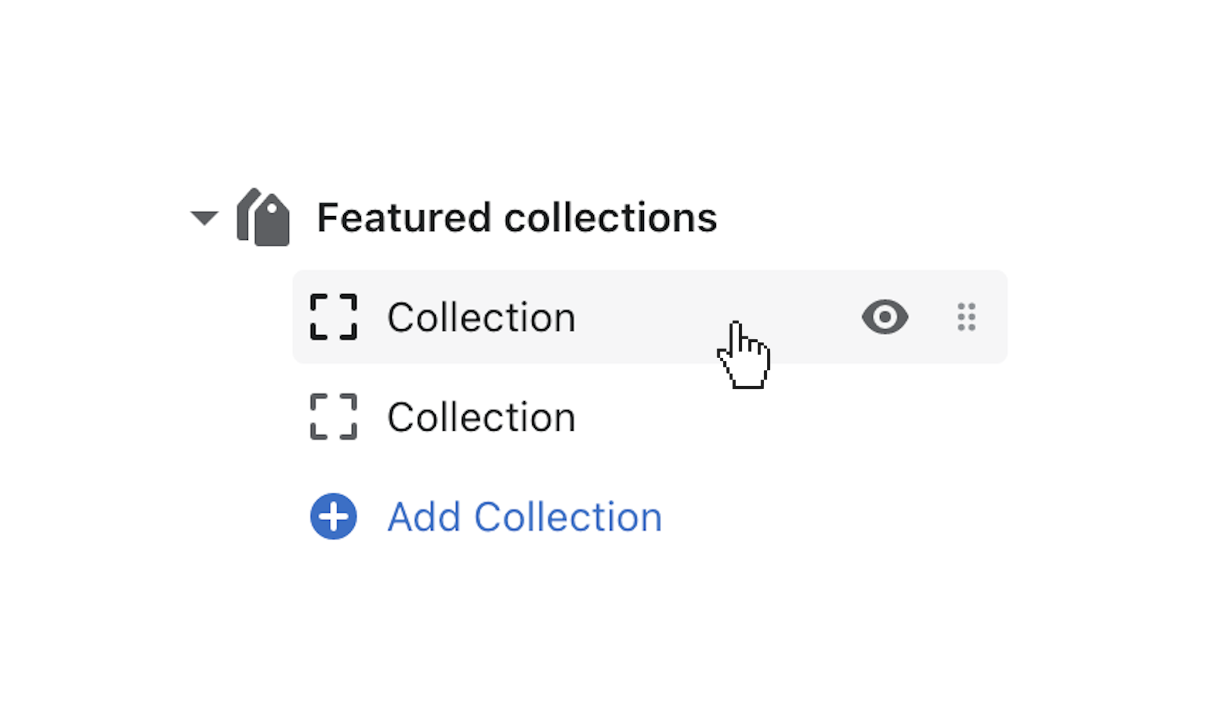Click the blue plus icon next to Add Collection
This screenshot has height=703, width=1210.
tap(333, 516)
